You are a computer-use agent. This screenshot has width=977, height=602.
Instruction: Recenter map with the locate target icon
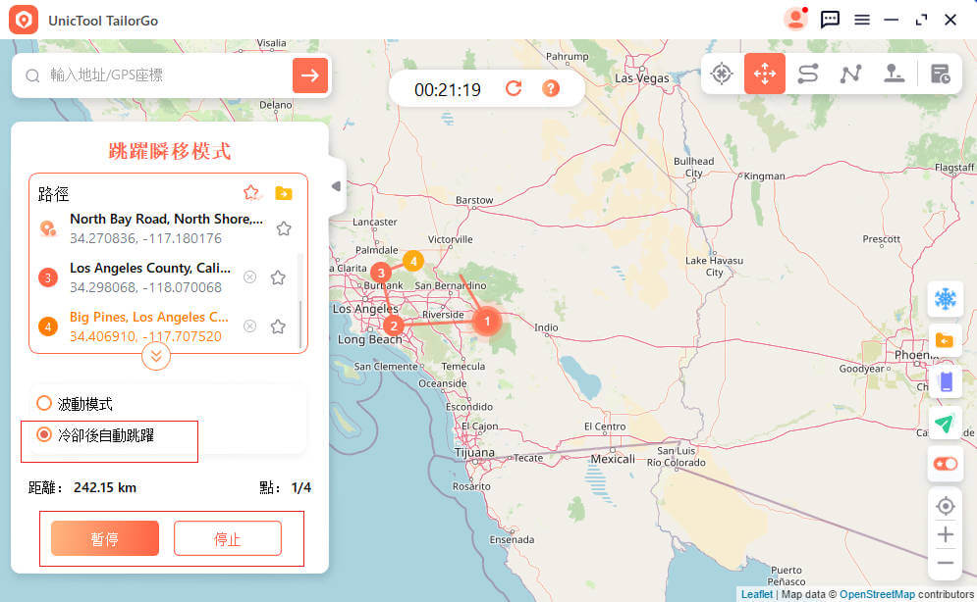[x=946, y=506]
